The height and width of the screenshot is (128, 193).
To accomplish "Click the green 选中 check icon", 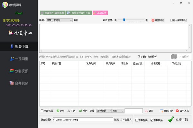I will pos(58,111).
